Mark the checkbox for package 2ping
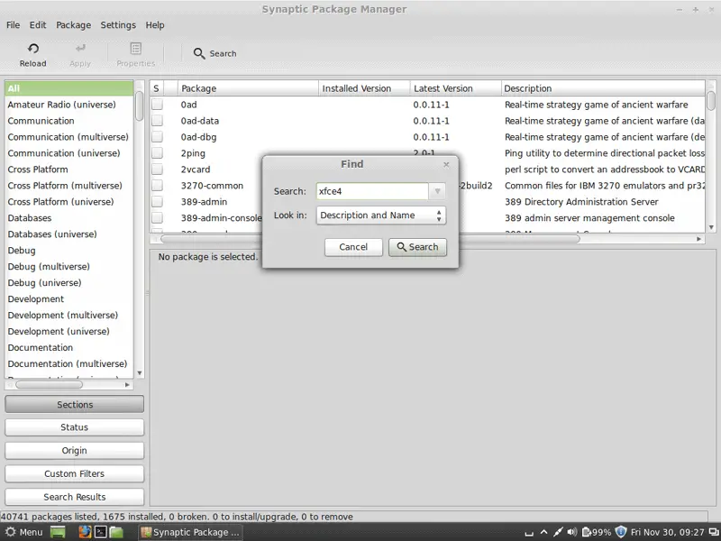This screenshot has height=541, width=721. click(x=157, y=152)
